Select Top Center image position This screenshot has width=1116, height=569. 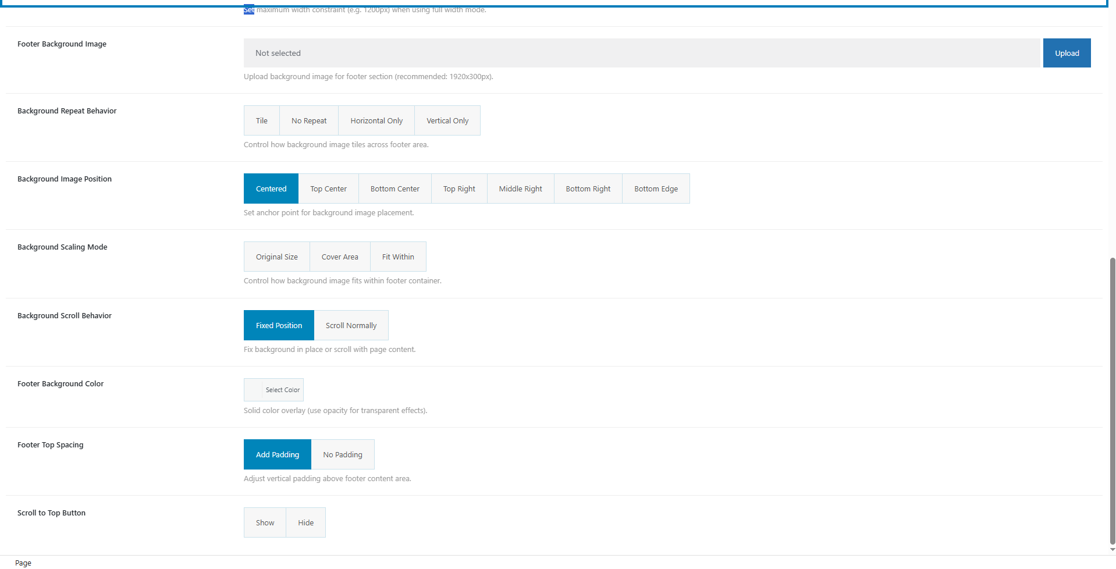coord(328,189)
